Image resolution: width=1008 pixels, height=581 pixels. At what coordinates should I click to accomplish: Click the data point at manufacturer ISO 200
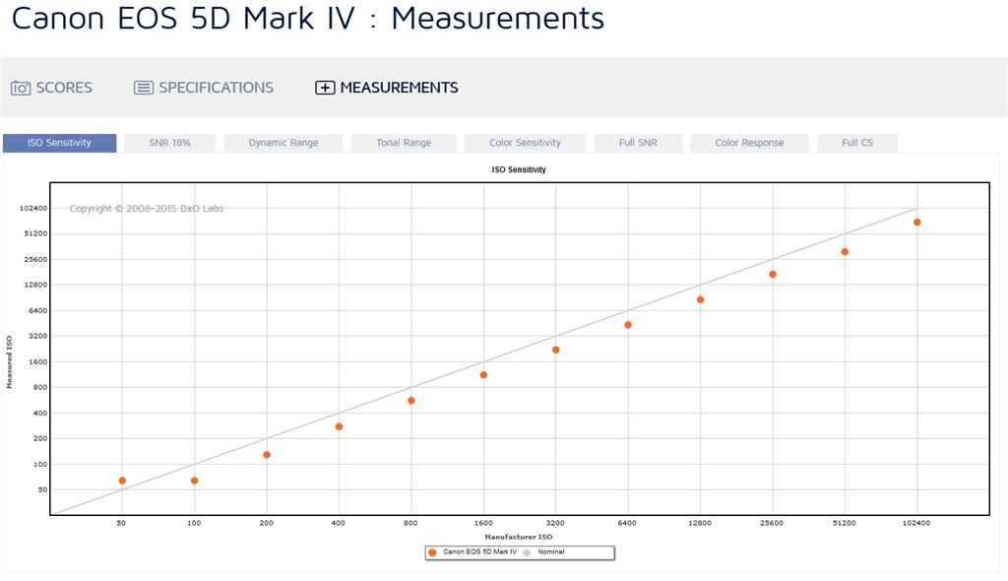267,455
